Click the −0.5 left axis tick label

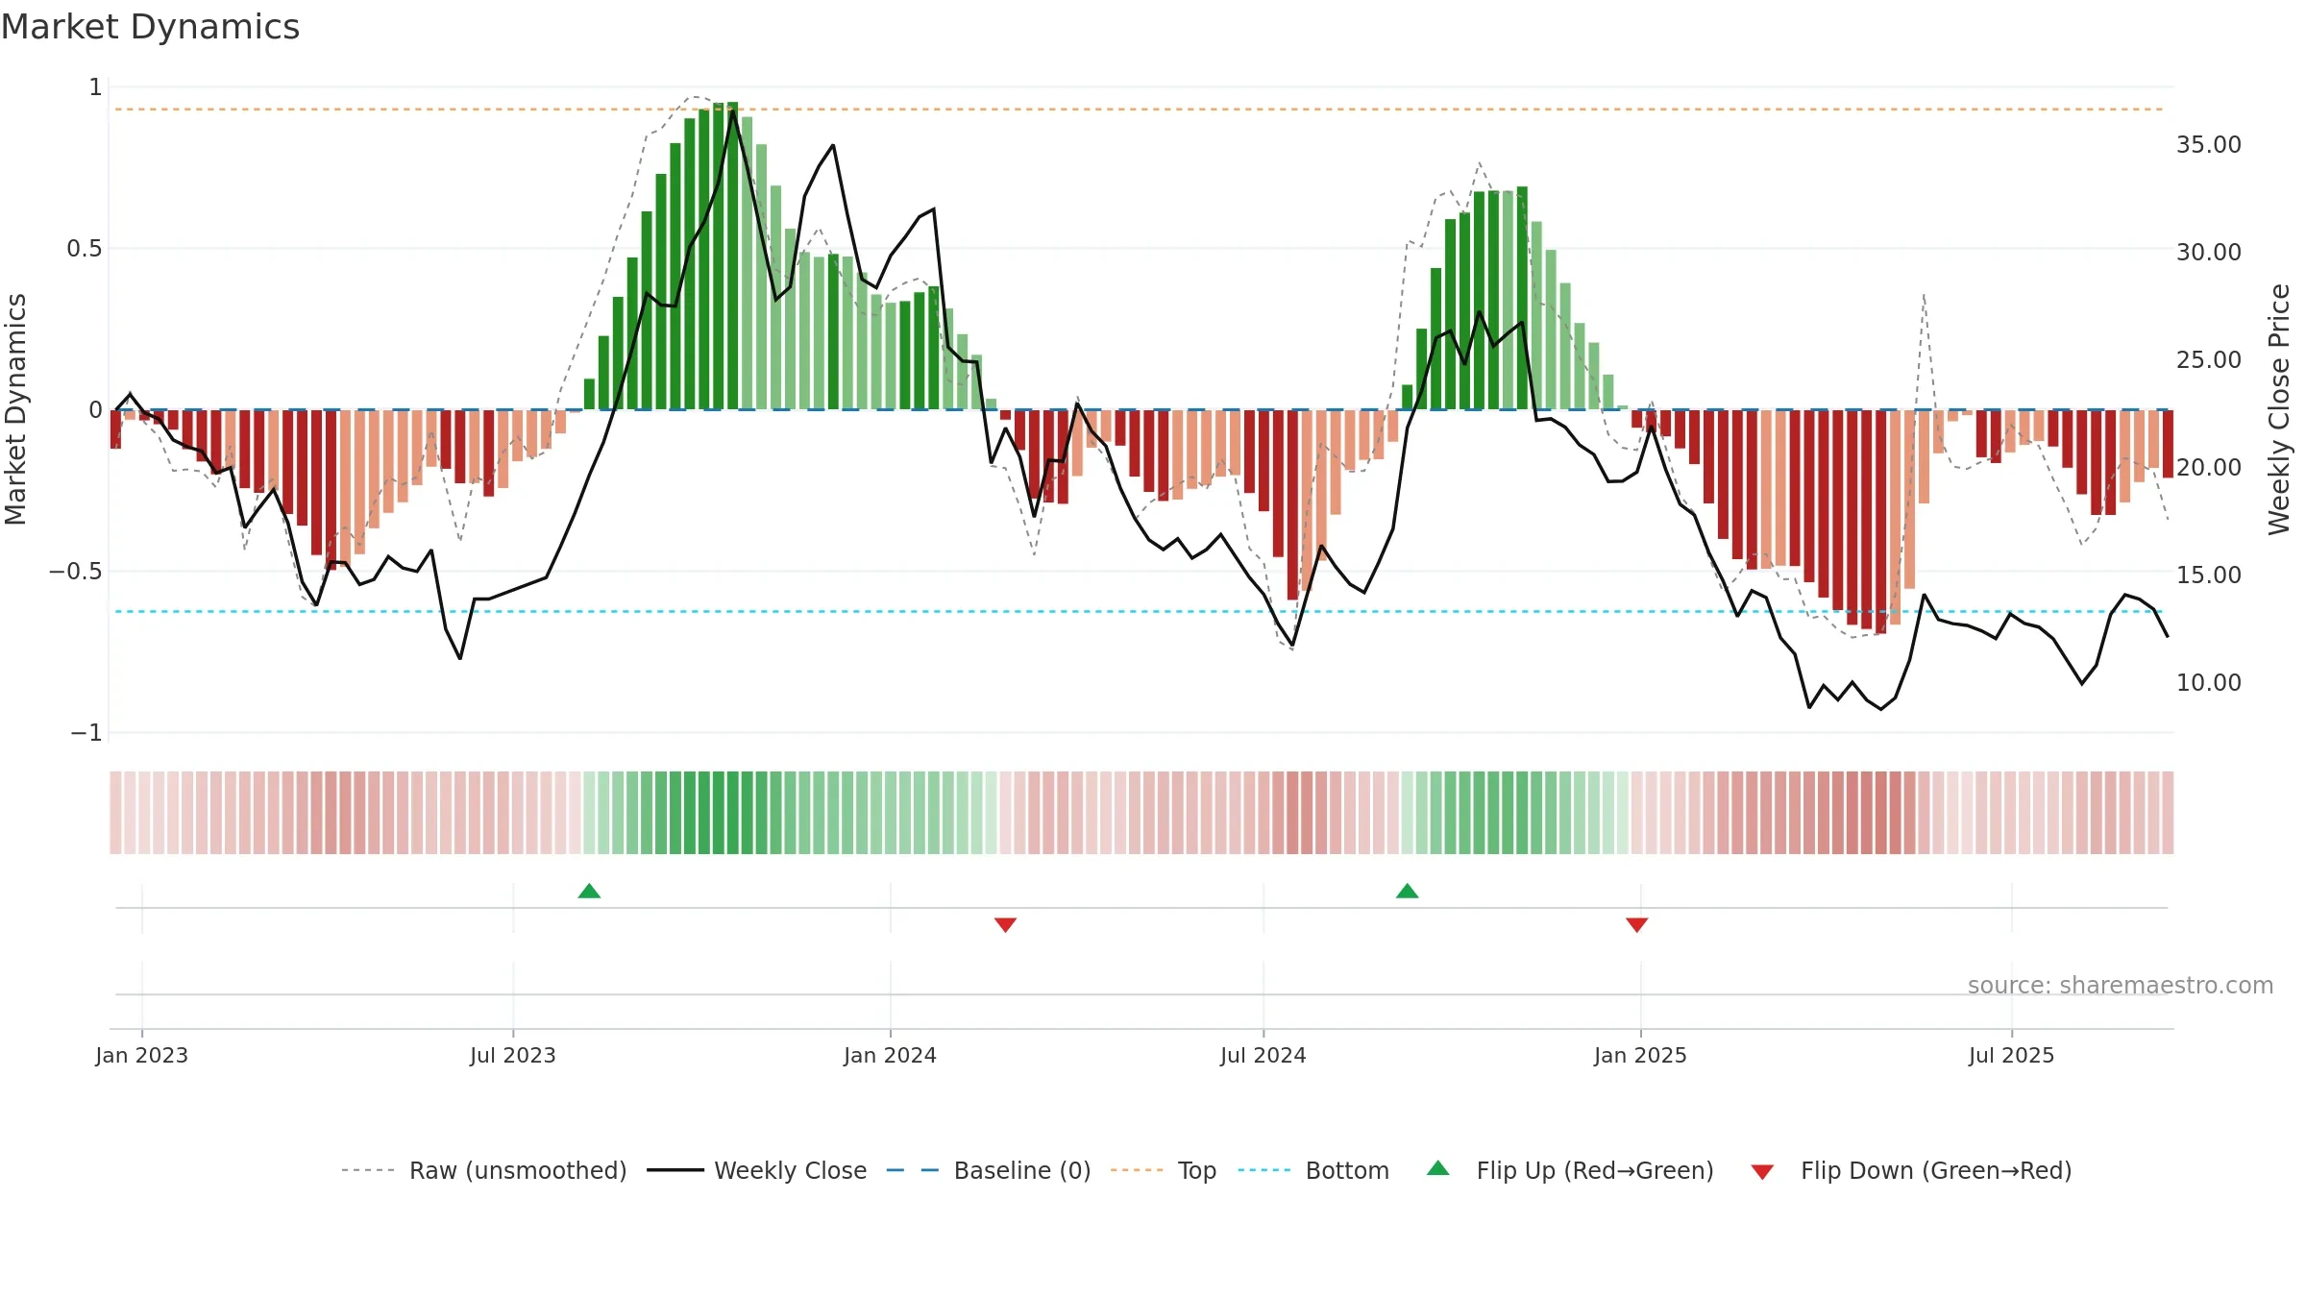[76, 572]
